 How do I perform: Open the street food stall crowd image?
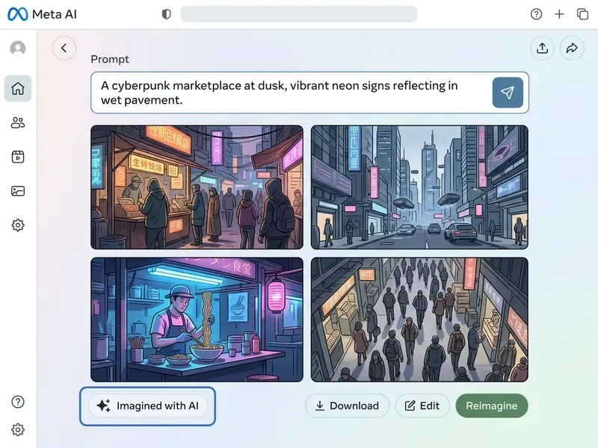pos(197,187)
